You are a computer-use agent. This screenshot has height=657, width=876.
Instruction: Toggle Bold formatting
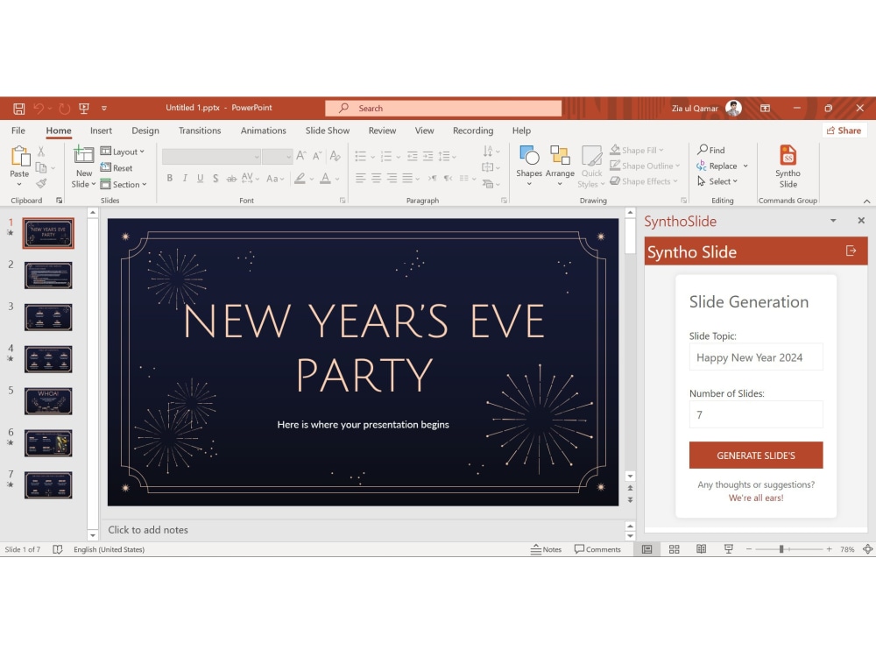[x=169, y=178]
